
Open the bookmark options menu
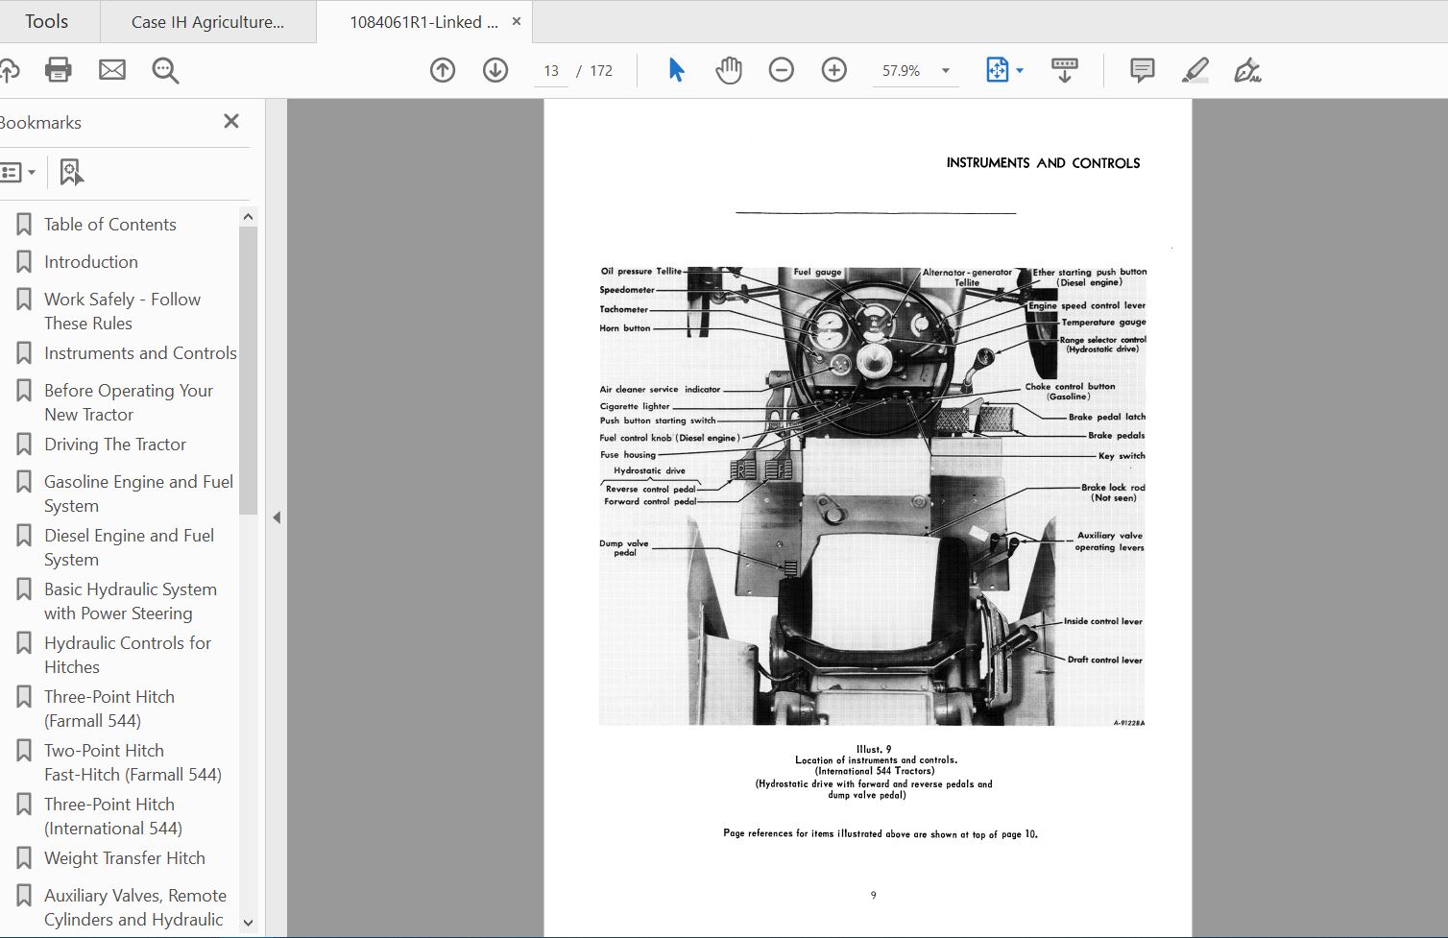click(x=19, y=172)
